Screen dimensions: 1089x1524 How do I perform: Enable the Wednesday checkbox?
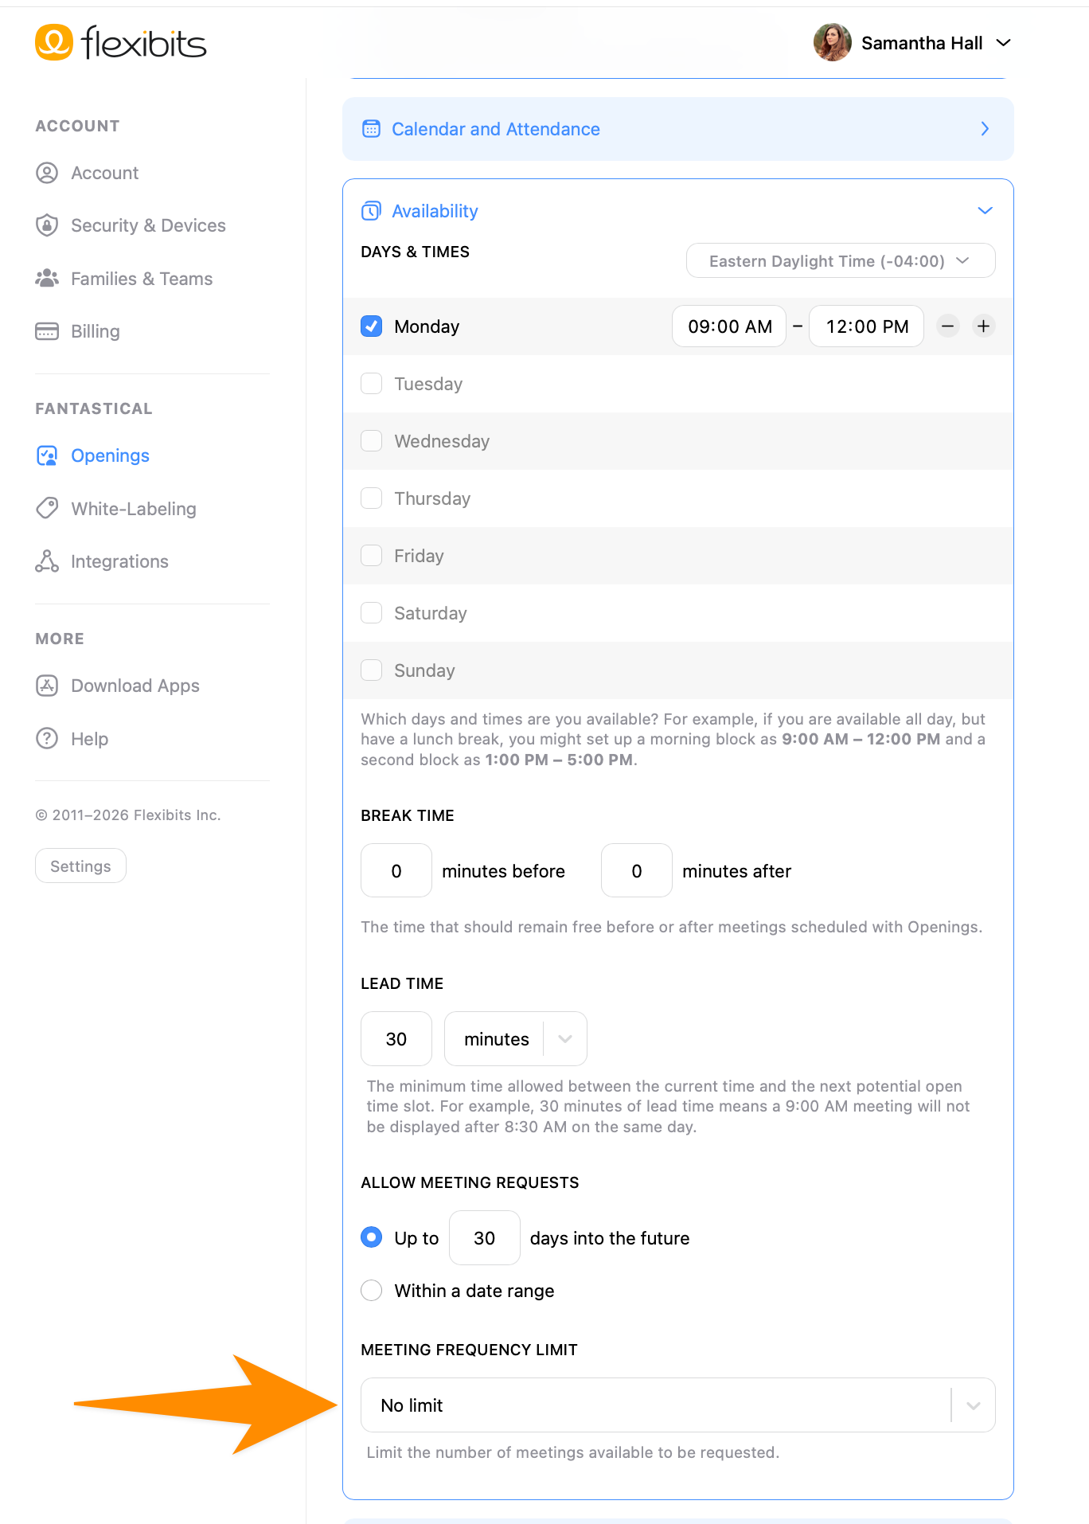click(372, 440)
